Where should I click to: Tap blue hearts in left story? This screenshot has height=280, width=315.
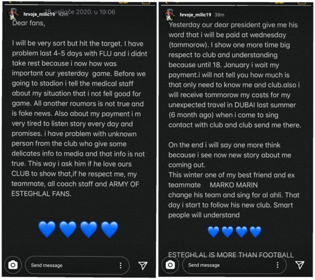(x=78, y=229)
